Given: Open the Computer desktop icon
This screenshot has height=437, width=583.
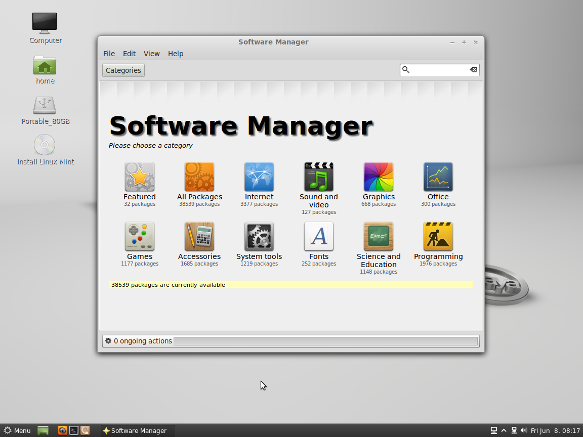Looking at the screenshot, I should [45, 23].
